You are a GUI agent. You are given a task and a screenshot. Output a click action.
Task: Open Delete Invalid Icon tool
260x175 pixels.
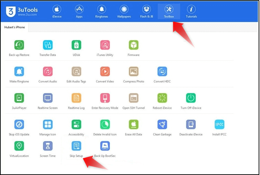[x=105, y=124]
